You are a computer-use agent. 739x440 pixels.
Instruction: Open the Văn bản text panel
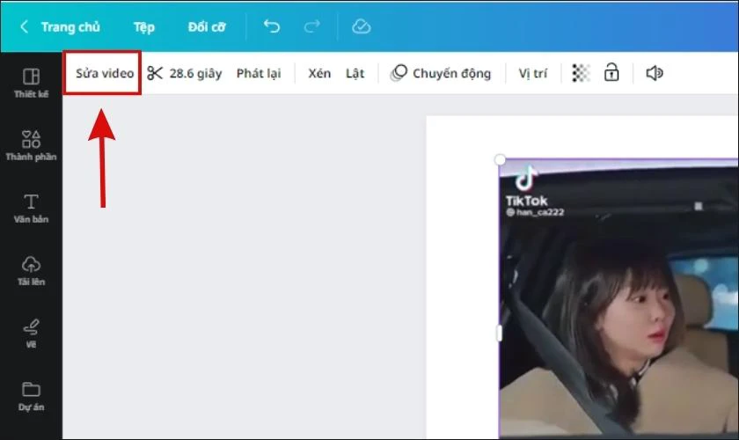coord(31,208)
